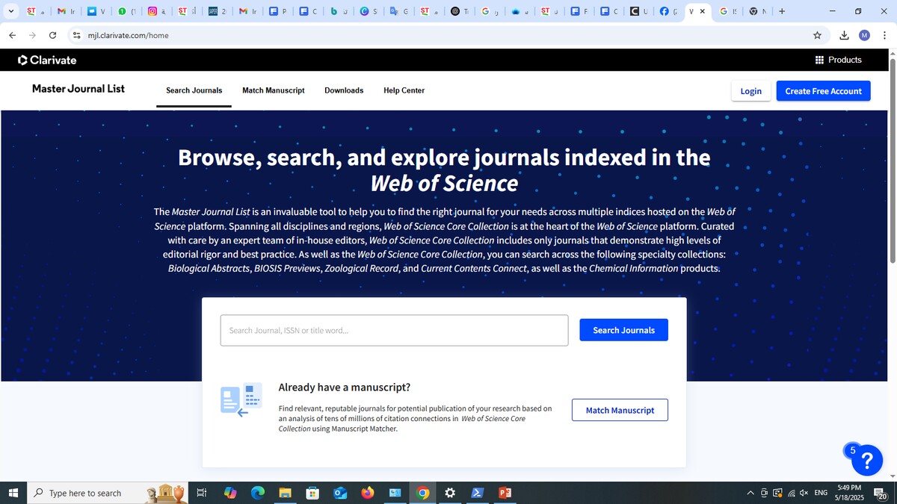Viewport: 897px width, 504px height.
Task: Open Outlook from the taskbar
Action: (340, 493)
